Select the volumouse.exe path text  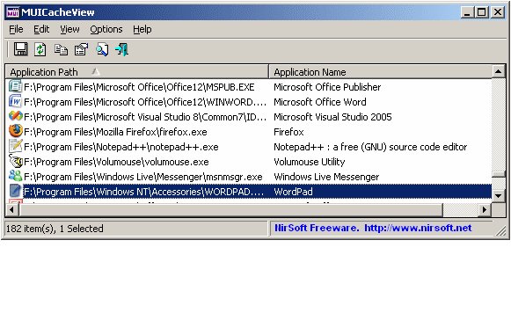click(116, 162)
